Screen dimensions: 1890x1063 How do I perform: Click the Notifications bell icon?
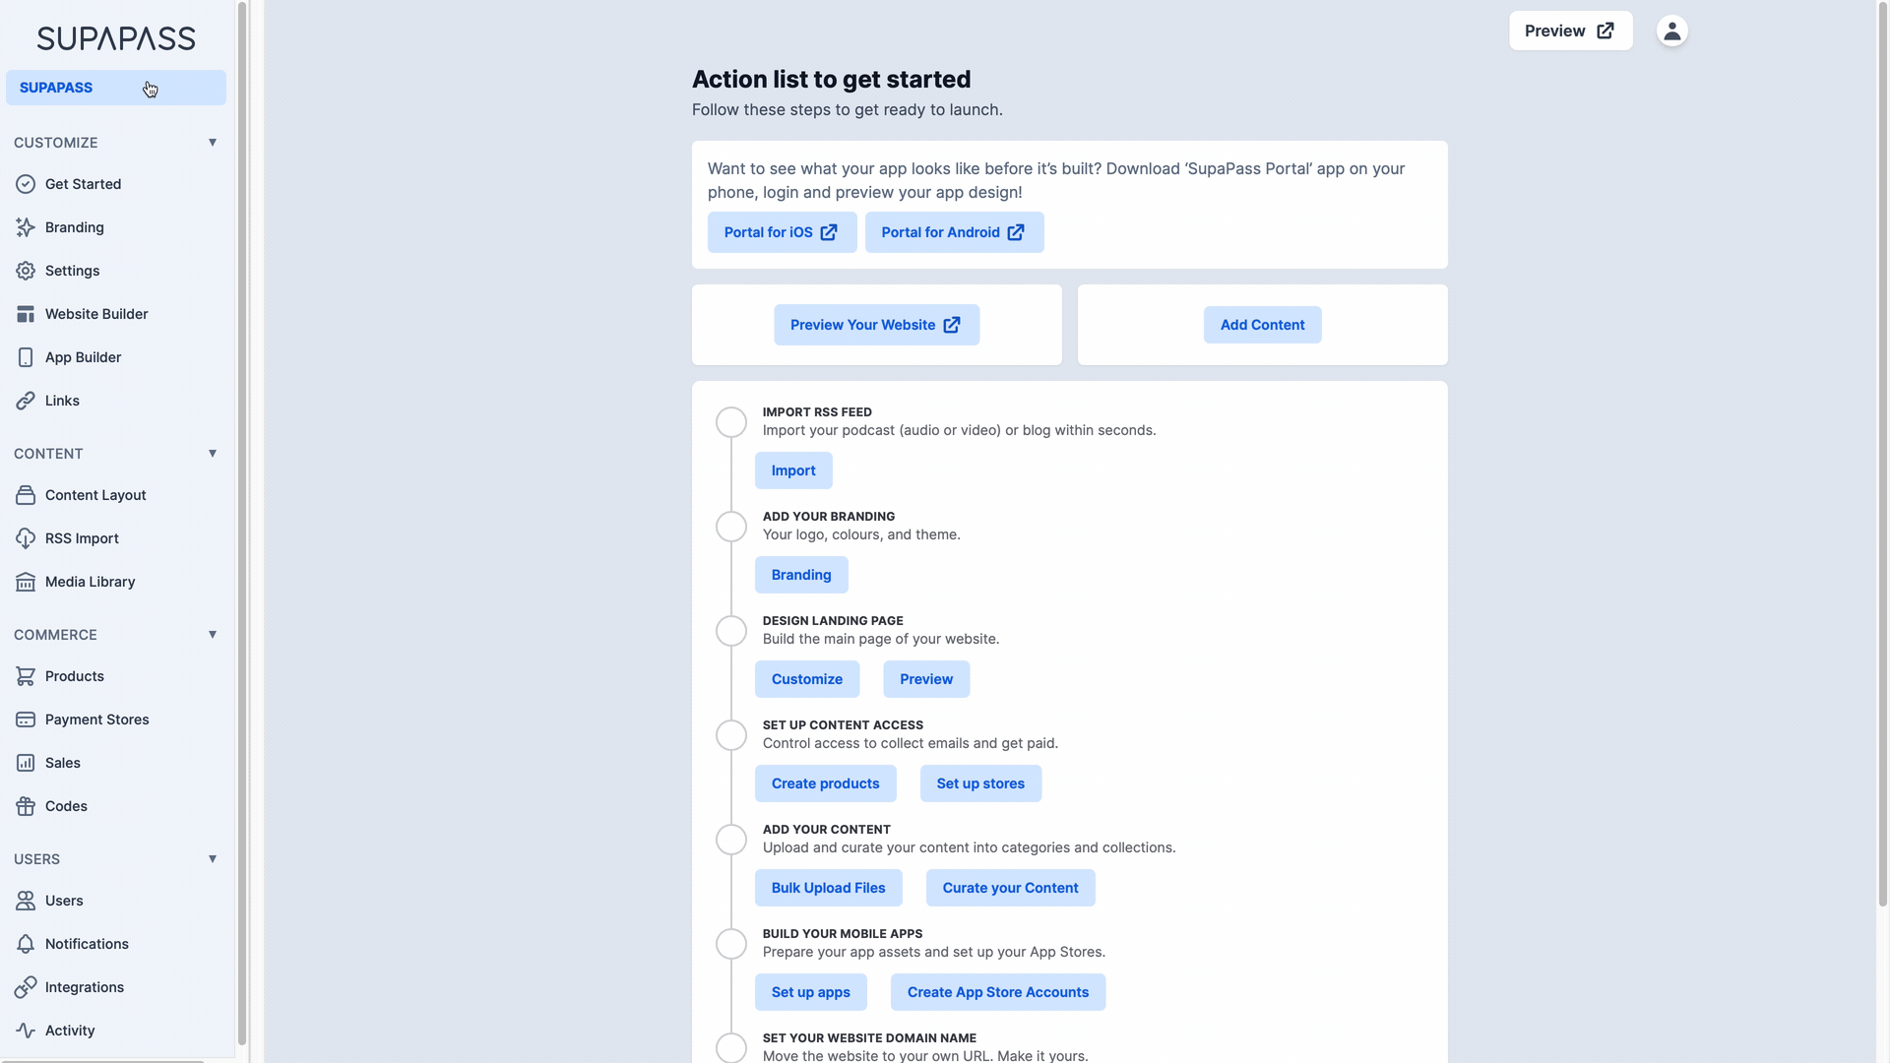point(26,944)
